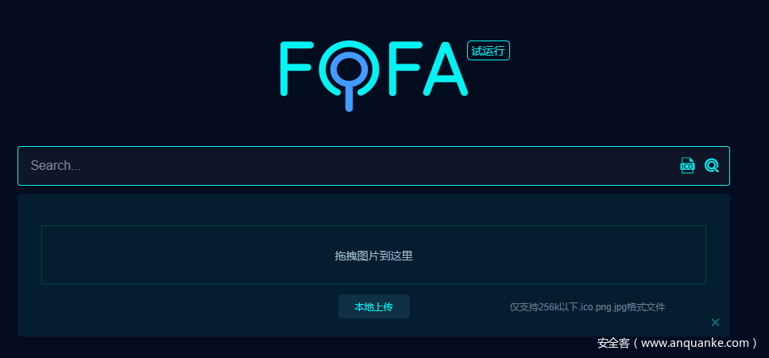Click the dashed image drop zone
769x358 pixels.
tap(199, 255)
